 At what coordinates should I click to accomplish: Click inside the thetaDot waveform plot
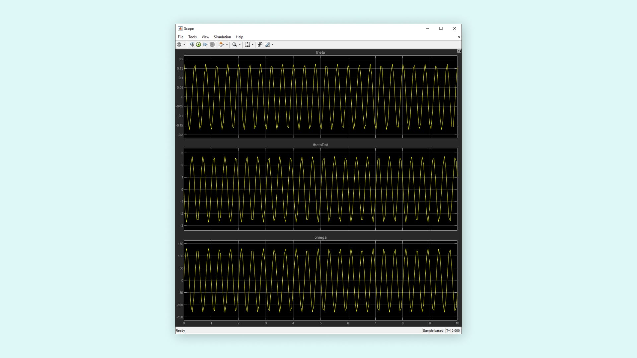click(320, 189)
